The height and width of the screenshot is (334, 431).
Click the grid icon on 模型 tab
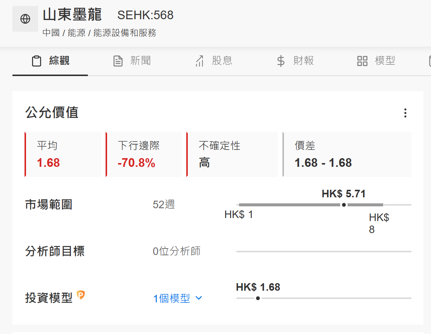pyautogui.click(x=362, y=61)
